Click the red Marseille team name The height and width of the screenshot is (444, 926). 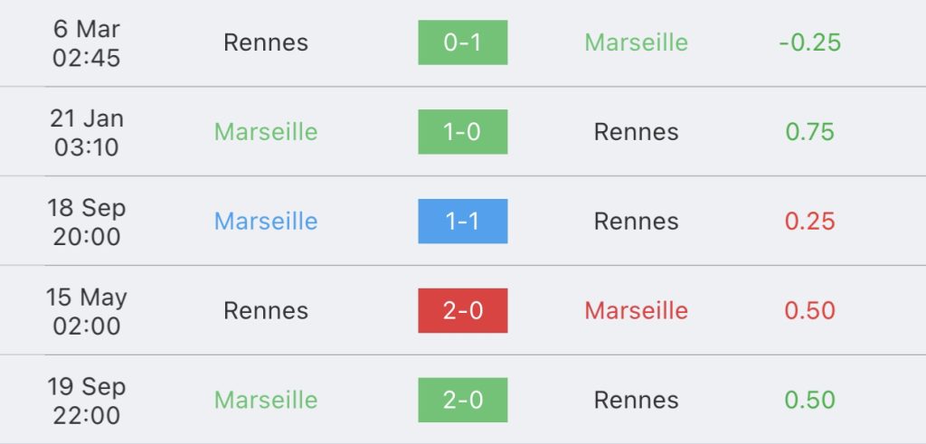click(636, 311)
